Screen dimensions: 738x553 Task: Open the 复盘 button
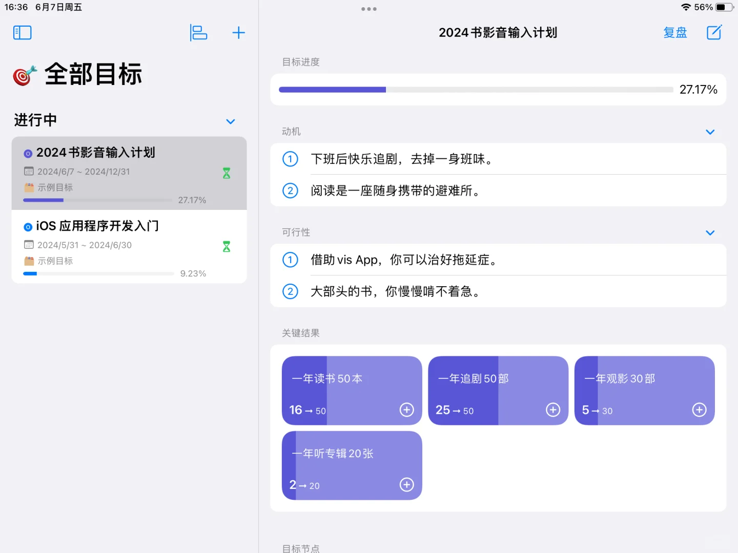click(x=675, y=32)
